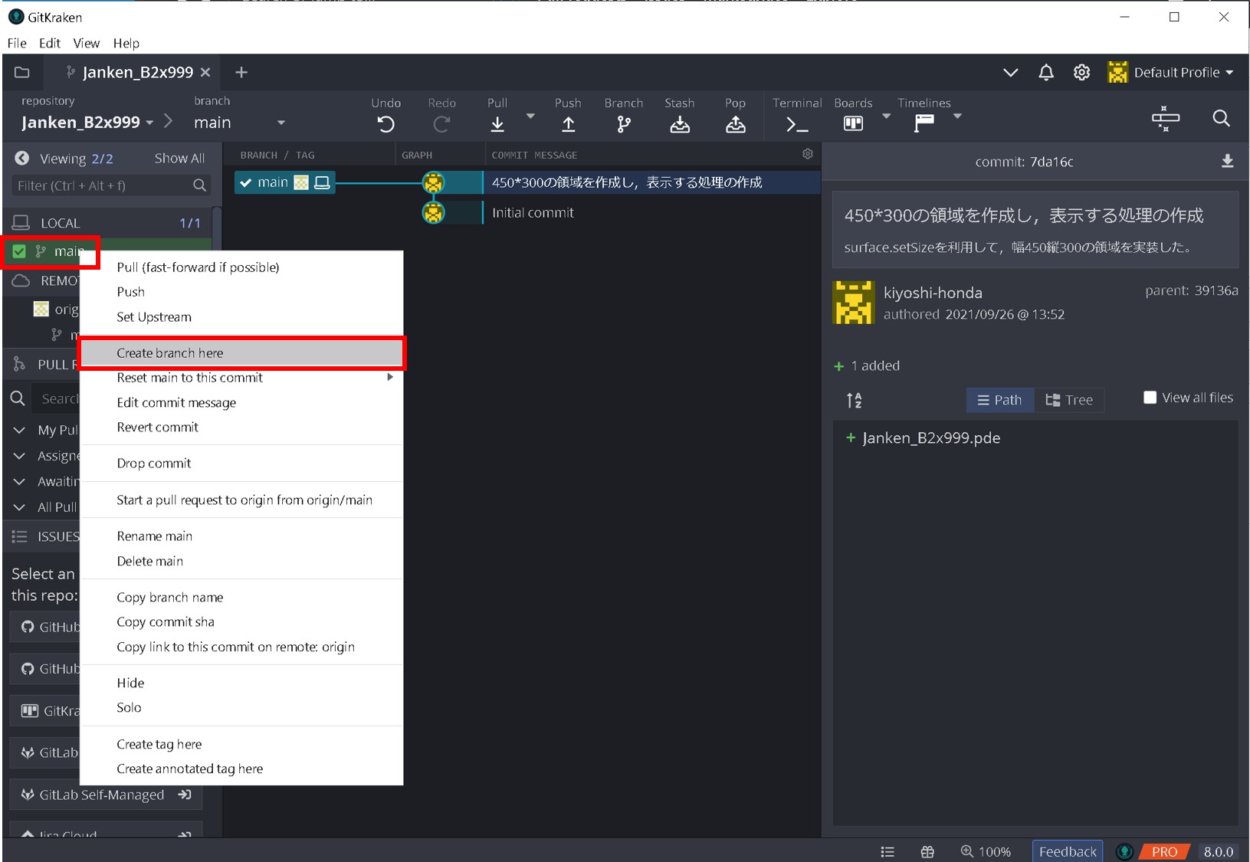Viewport: 1250px width, 862px height.
Task: Open the Terminal from the toolbar
Action: (x=796, y=123)
